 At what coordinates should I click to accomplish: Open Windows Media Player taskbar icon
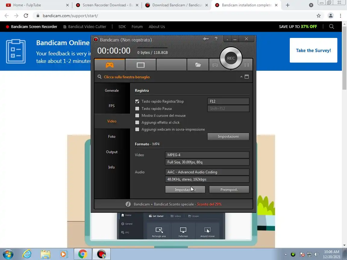pyautogui.click(x=64, y=254)
